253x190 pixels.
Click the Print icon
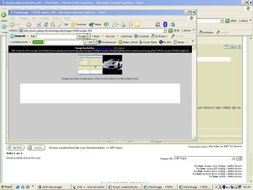click(123, 24)
